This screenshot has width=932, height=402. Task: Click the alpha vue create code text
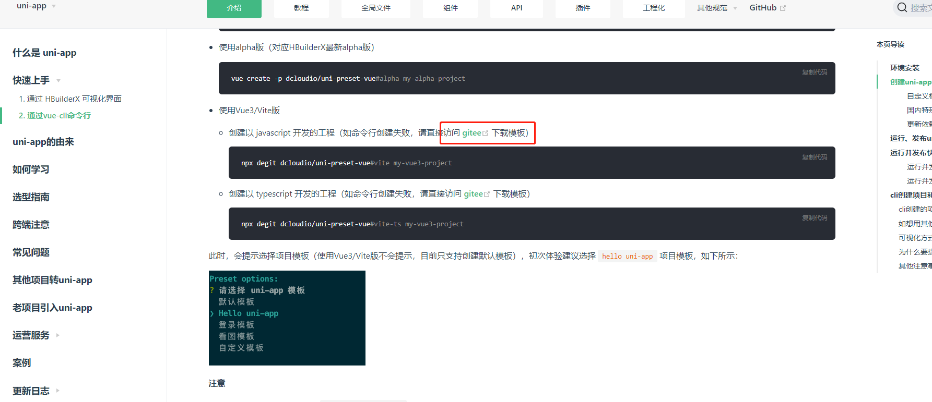tap(348, 79)
